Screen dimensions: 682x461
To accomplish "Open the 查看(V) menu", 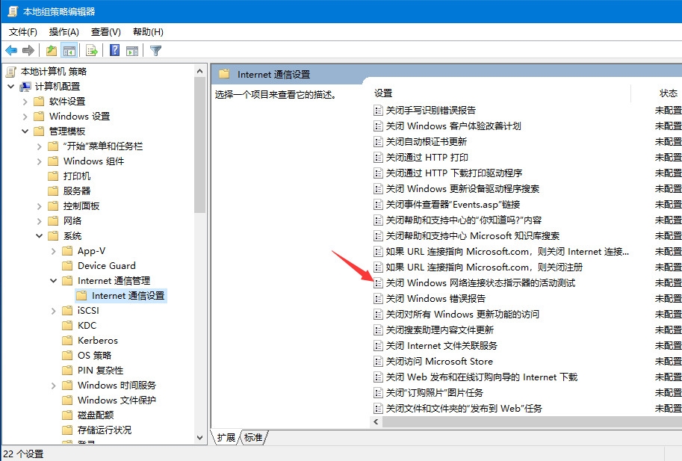I will pyautogui.click(x=105, y=32).
